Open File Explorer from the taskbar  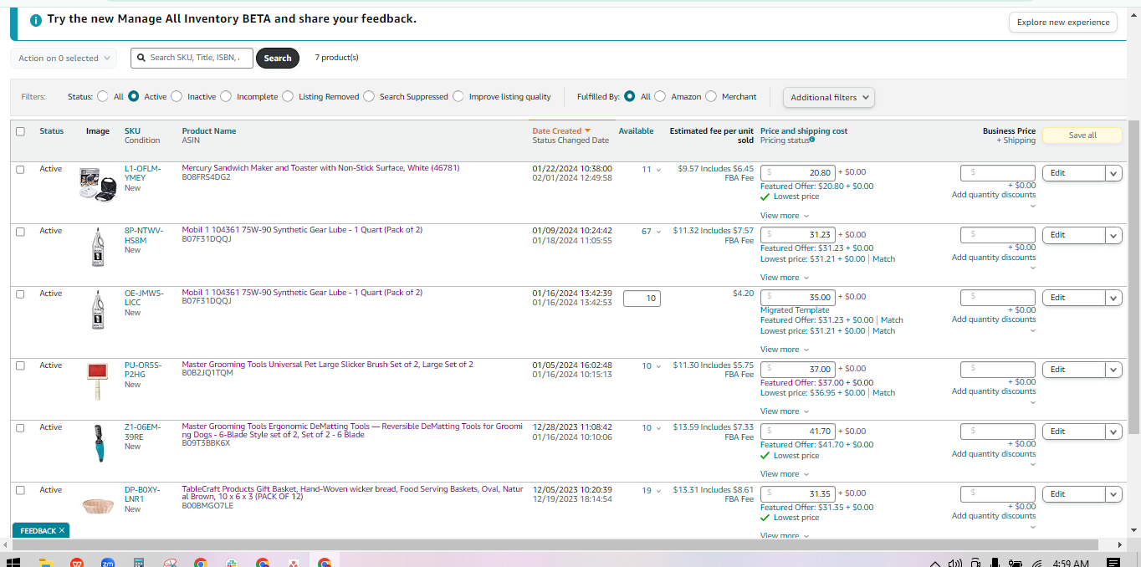coord(46,563)
